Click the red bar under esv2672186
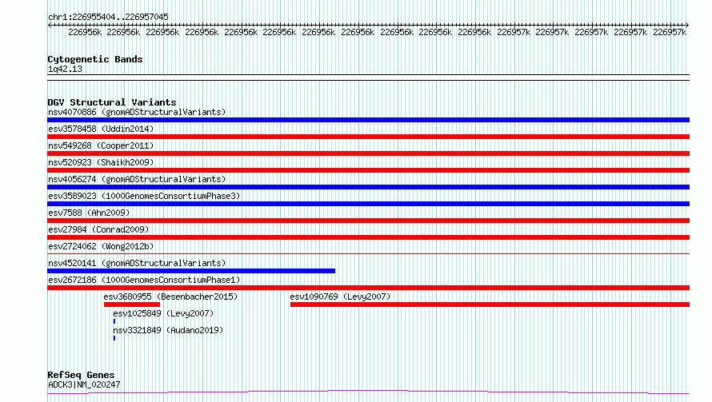This screenshot has height=402, width=712. tap(368, 288)
